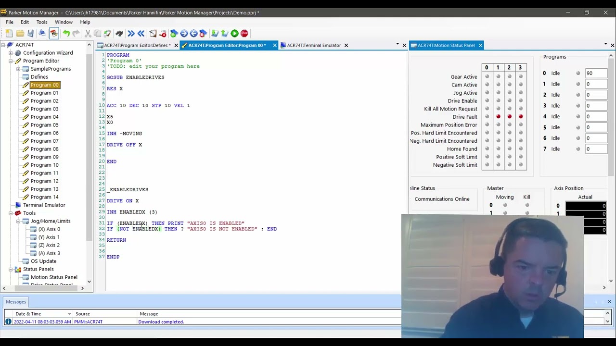
Task: Click the Configuration Wizard gear icon
Action: point(18,52)
